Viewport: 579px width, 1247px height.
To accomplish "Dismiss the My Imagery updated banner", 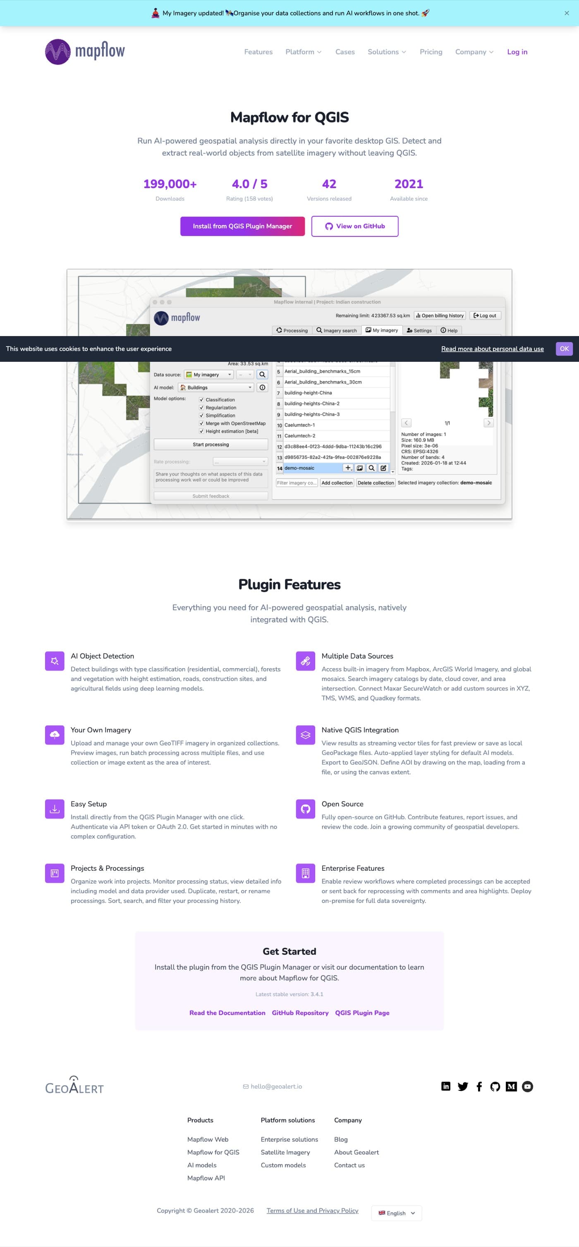I will click(x=567, y=13).
